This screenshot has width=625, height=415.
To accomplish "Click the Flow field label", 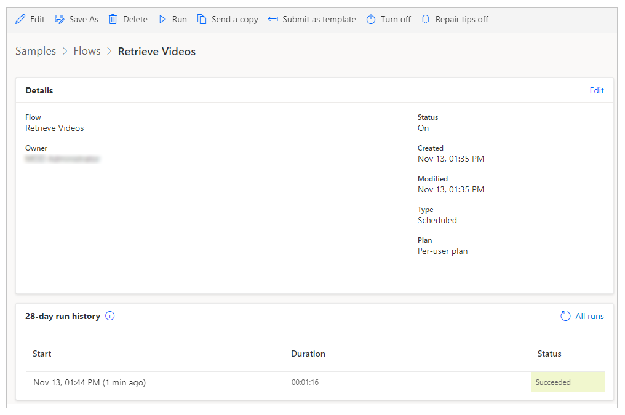I will pyautogui.click(x=33, y=117).
